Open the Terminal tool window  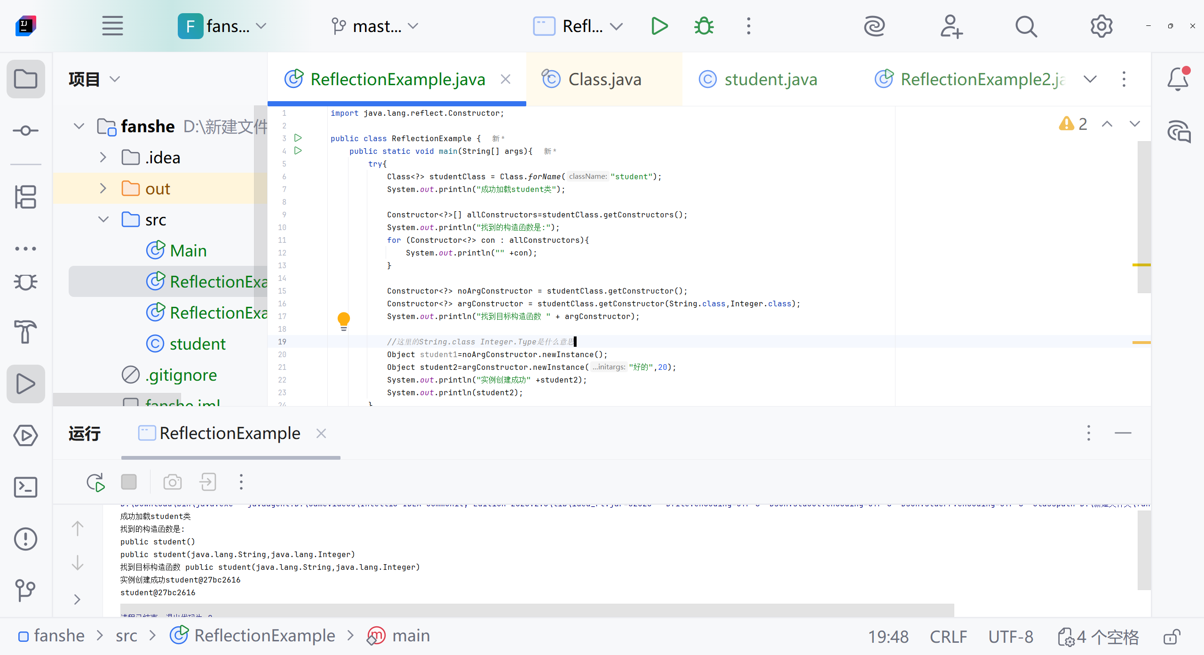(x=26, y=487)
